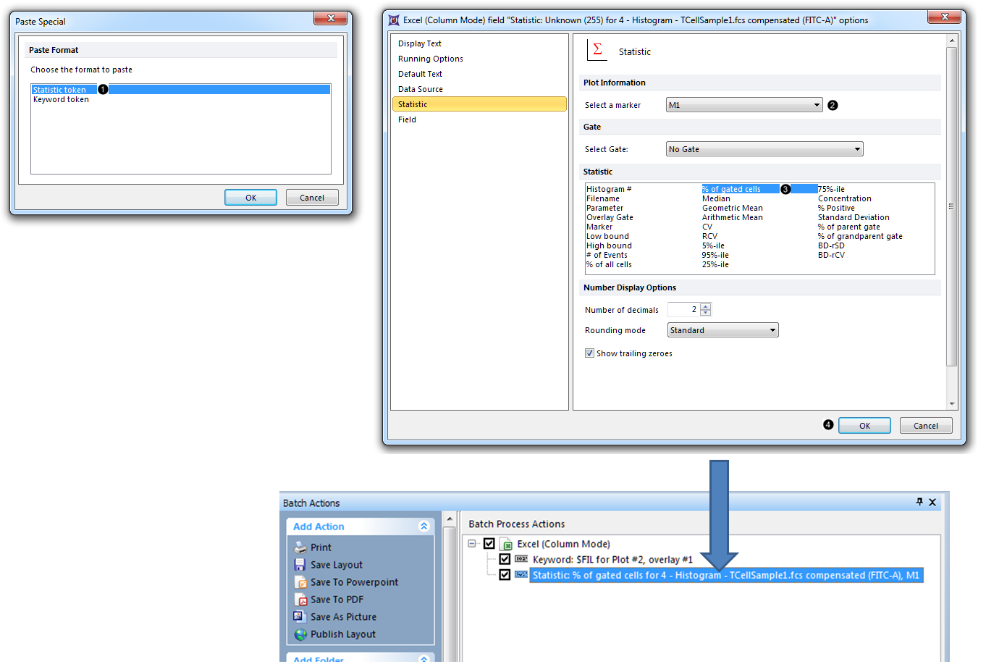Click OK in Paste Special dialog
The height and width of the screenshot is (664, 986).
point(250,198)
